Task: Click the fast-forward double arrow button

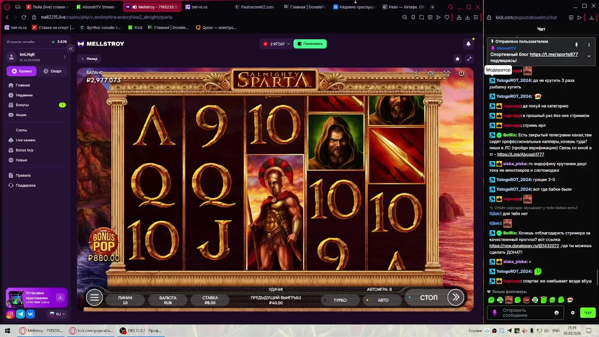Action: click(x=455, y=297)
